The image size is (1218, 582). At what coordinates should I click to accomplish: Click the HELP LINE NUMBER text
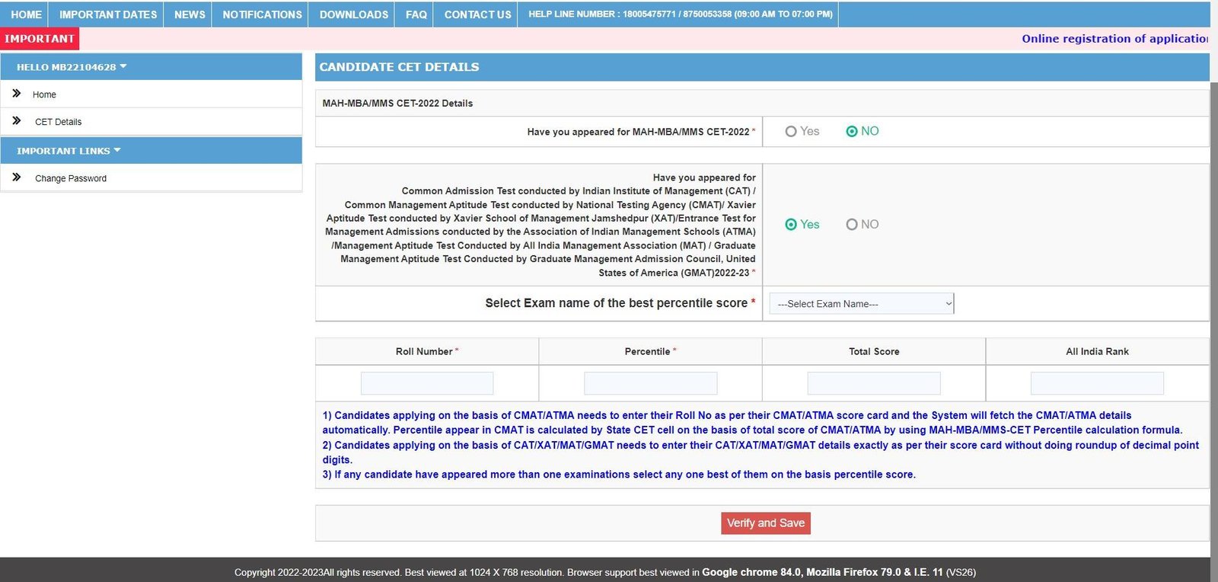(681, 14)
